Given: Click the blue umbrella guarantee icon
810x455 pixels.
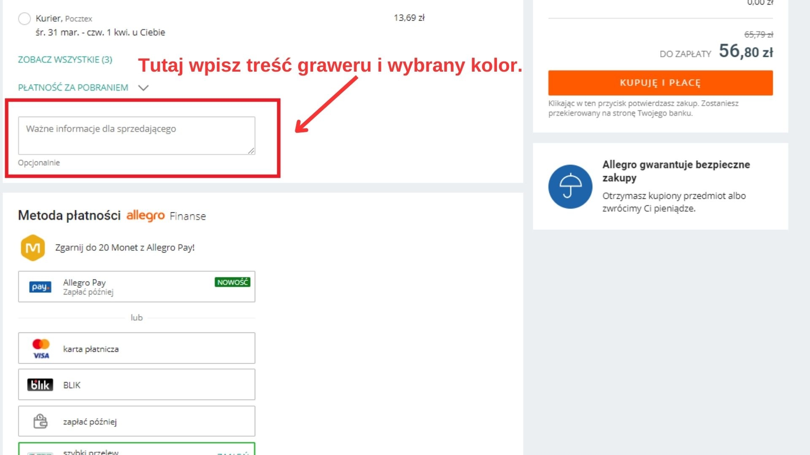Looking at the screenshot, I should 570,186.
